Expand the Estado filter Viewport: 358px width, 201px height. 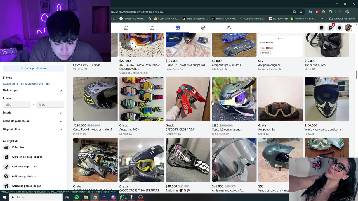[34, 113]
